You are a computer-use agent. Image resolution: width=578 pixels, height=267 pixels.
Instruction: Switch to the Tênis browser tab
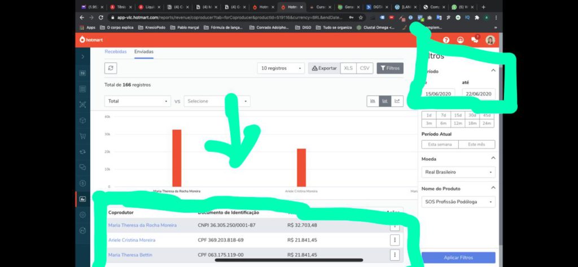[121, 7]
